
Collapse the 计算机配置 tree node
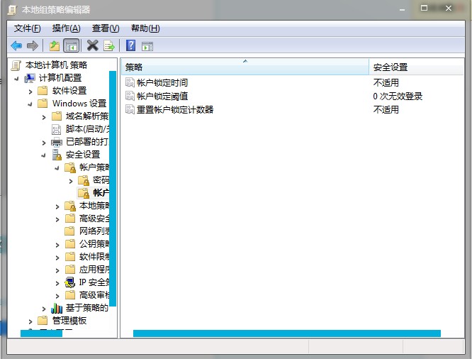pyautogui.click(x=17, y=78)
